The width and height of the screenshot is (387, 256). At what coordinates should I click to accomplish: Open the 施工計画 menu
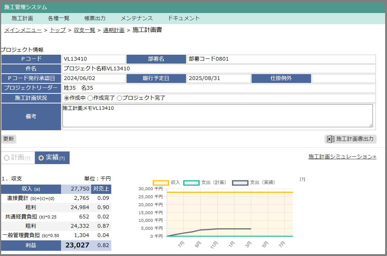pos(22,18)
